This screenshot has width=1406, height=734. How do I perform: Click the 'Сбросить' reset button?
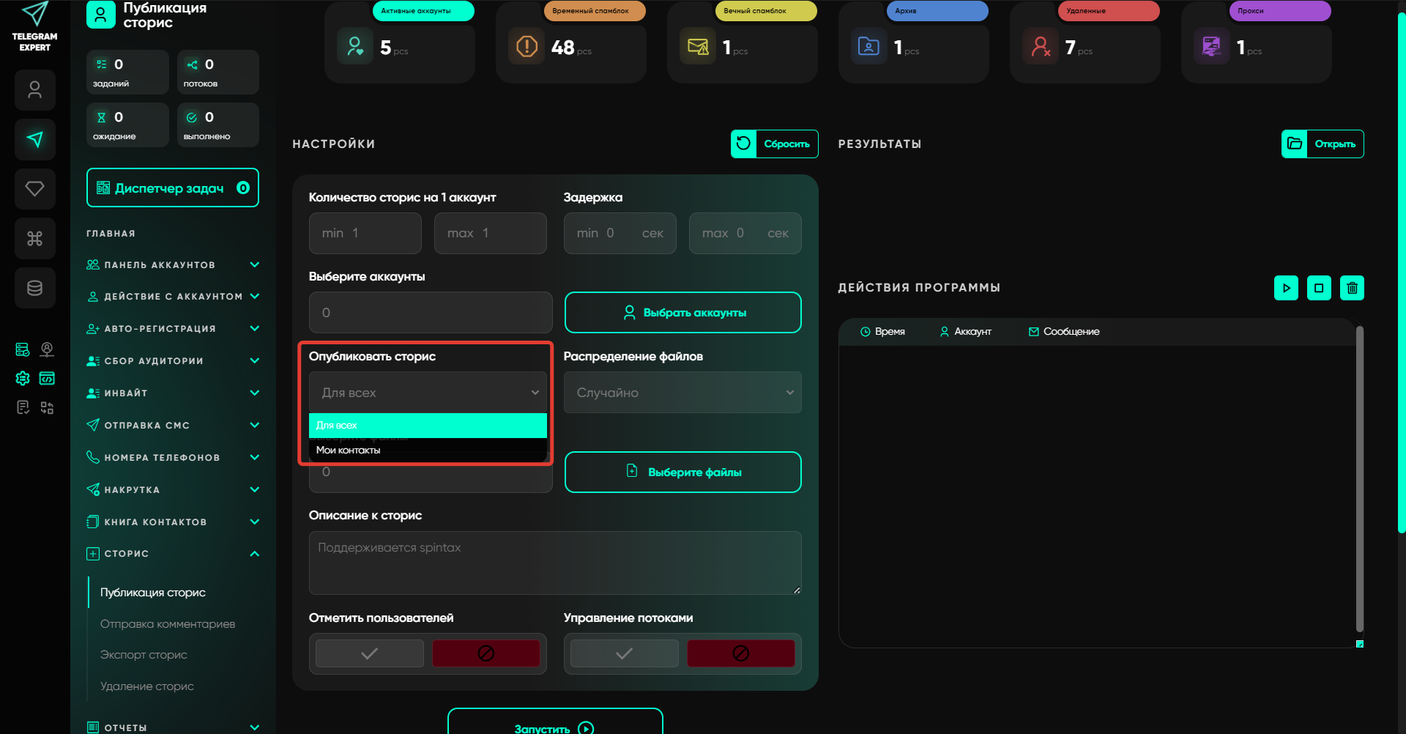click(775, 144)
